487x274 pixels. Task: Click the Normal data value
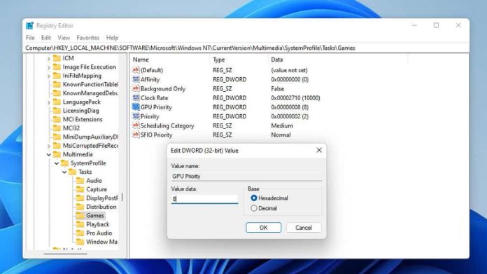[x=281, y=135]
